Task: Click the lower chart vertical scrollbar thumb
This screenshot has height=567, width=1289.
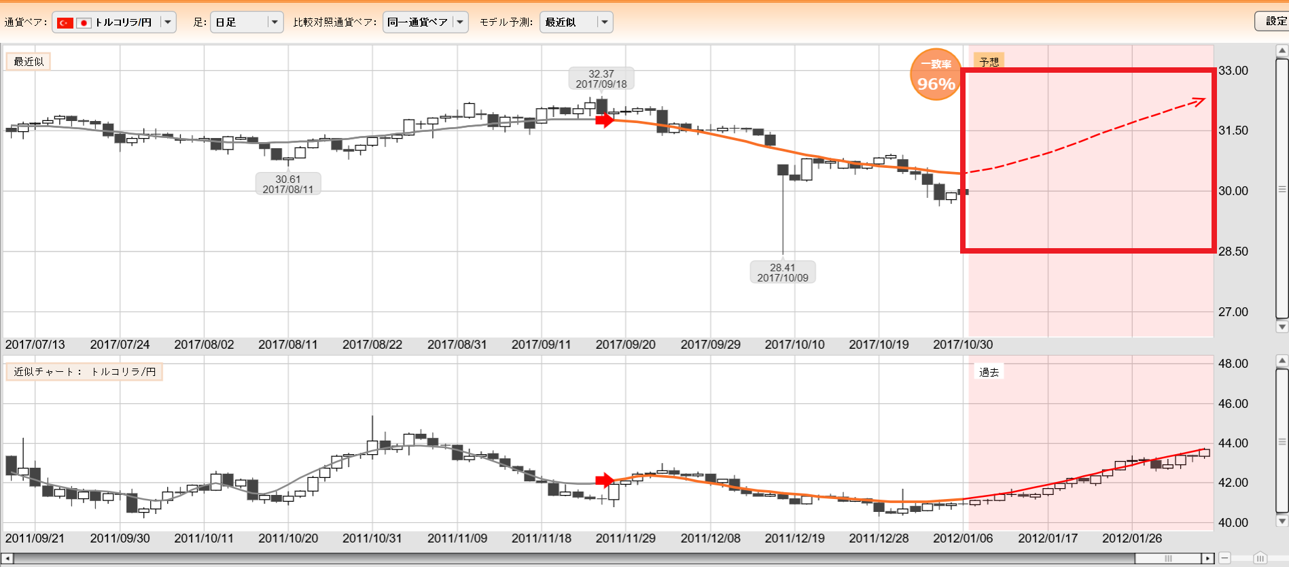Action: pos(1282,441)
